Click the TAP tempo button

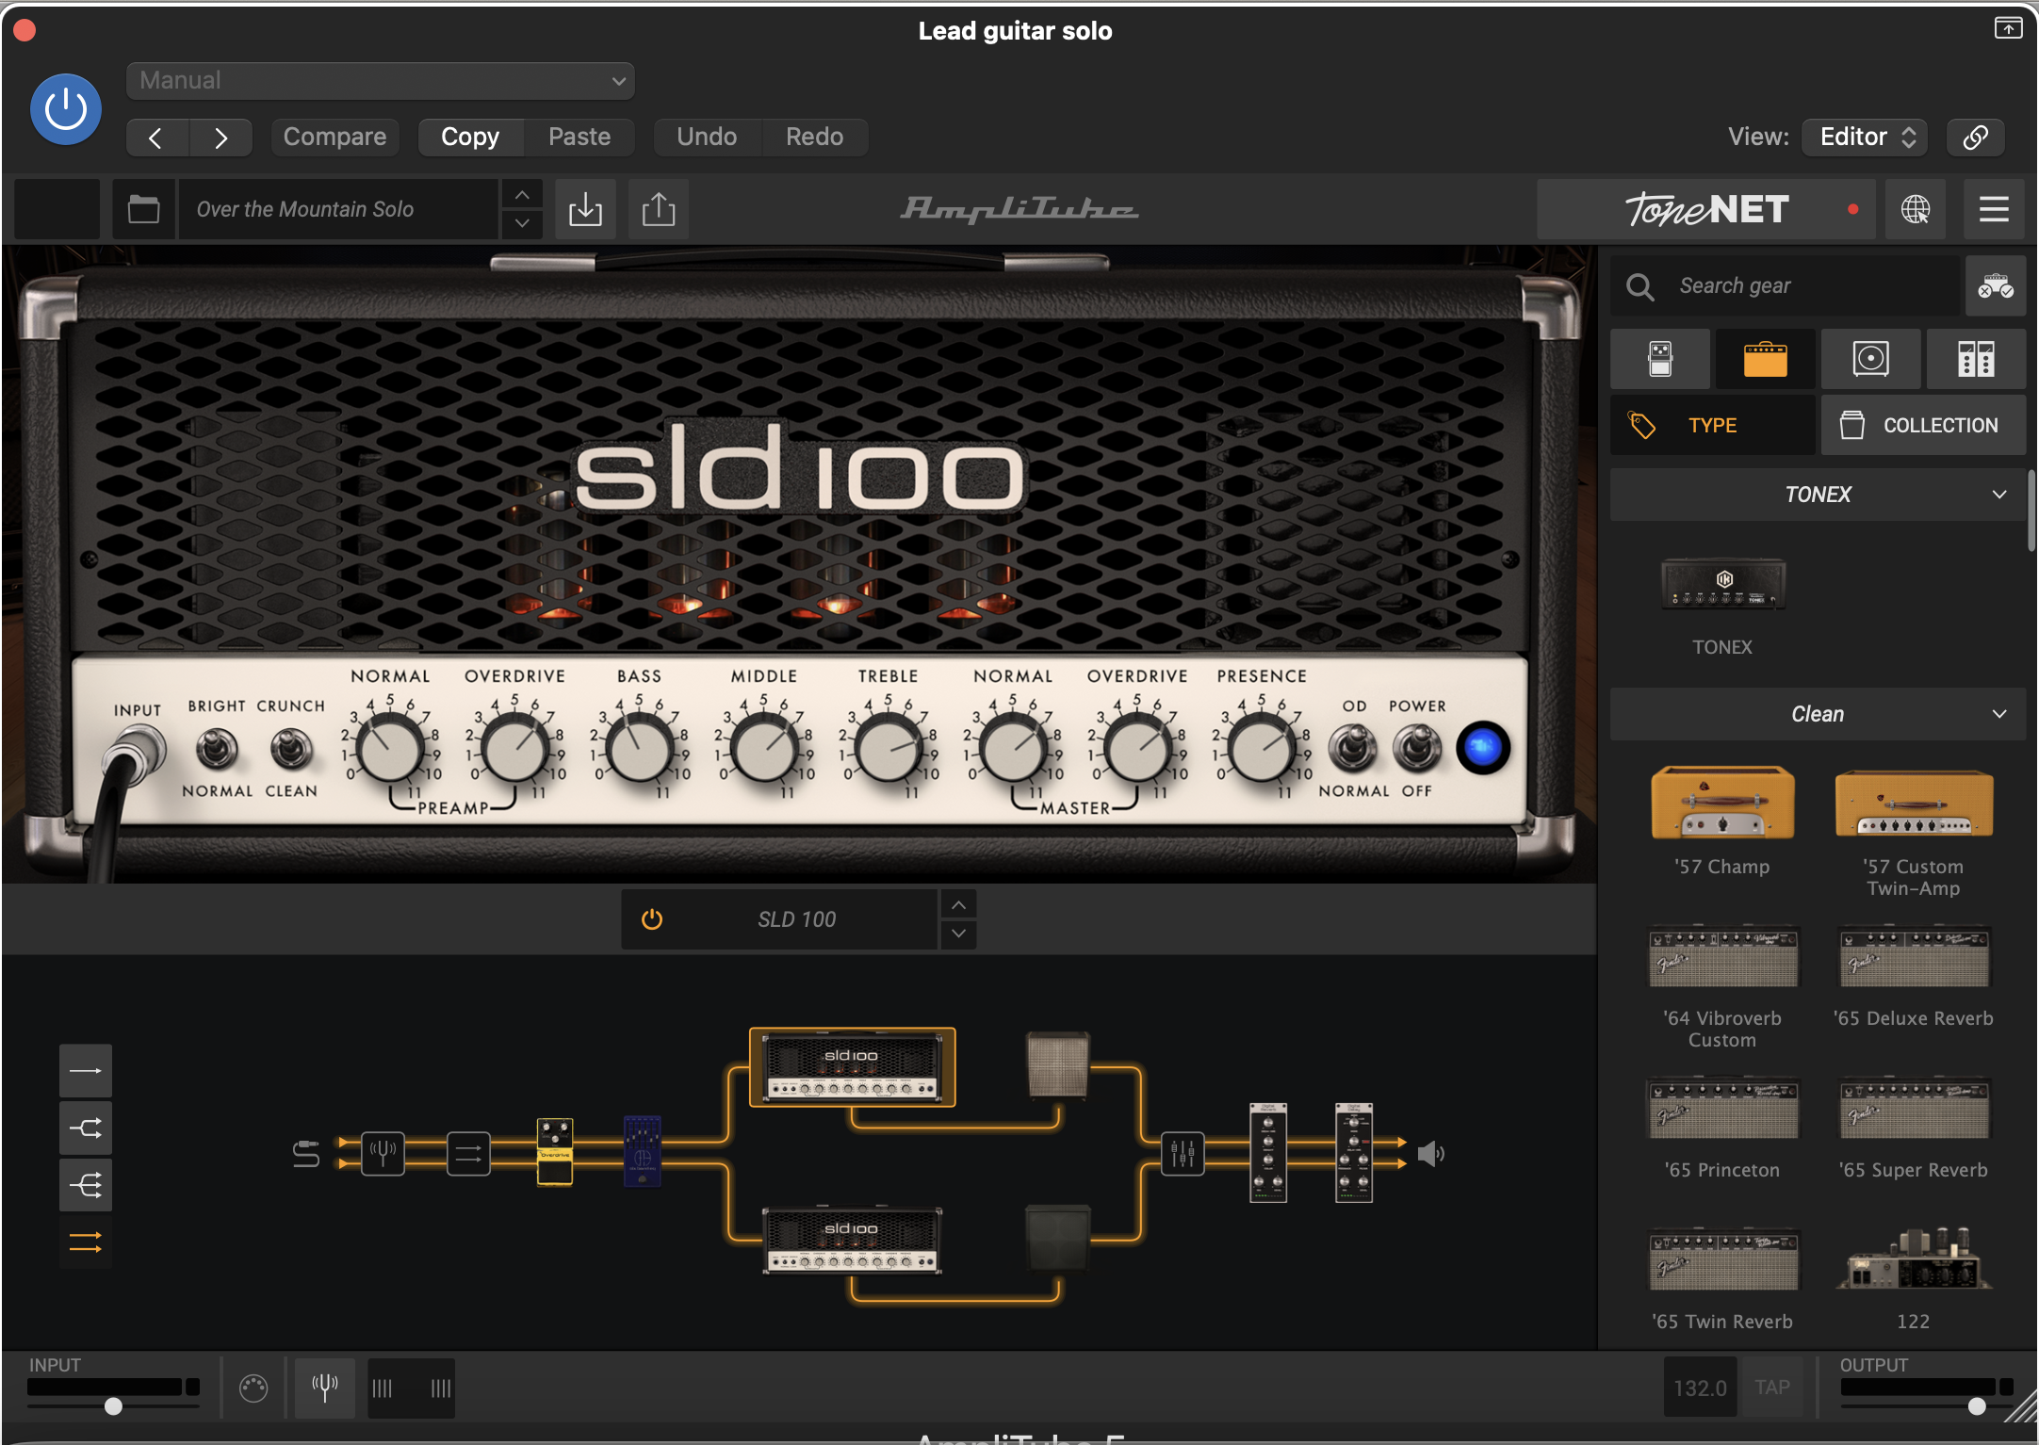click(x=1772, y=1388)
